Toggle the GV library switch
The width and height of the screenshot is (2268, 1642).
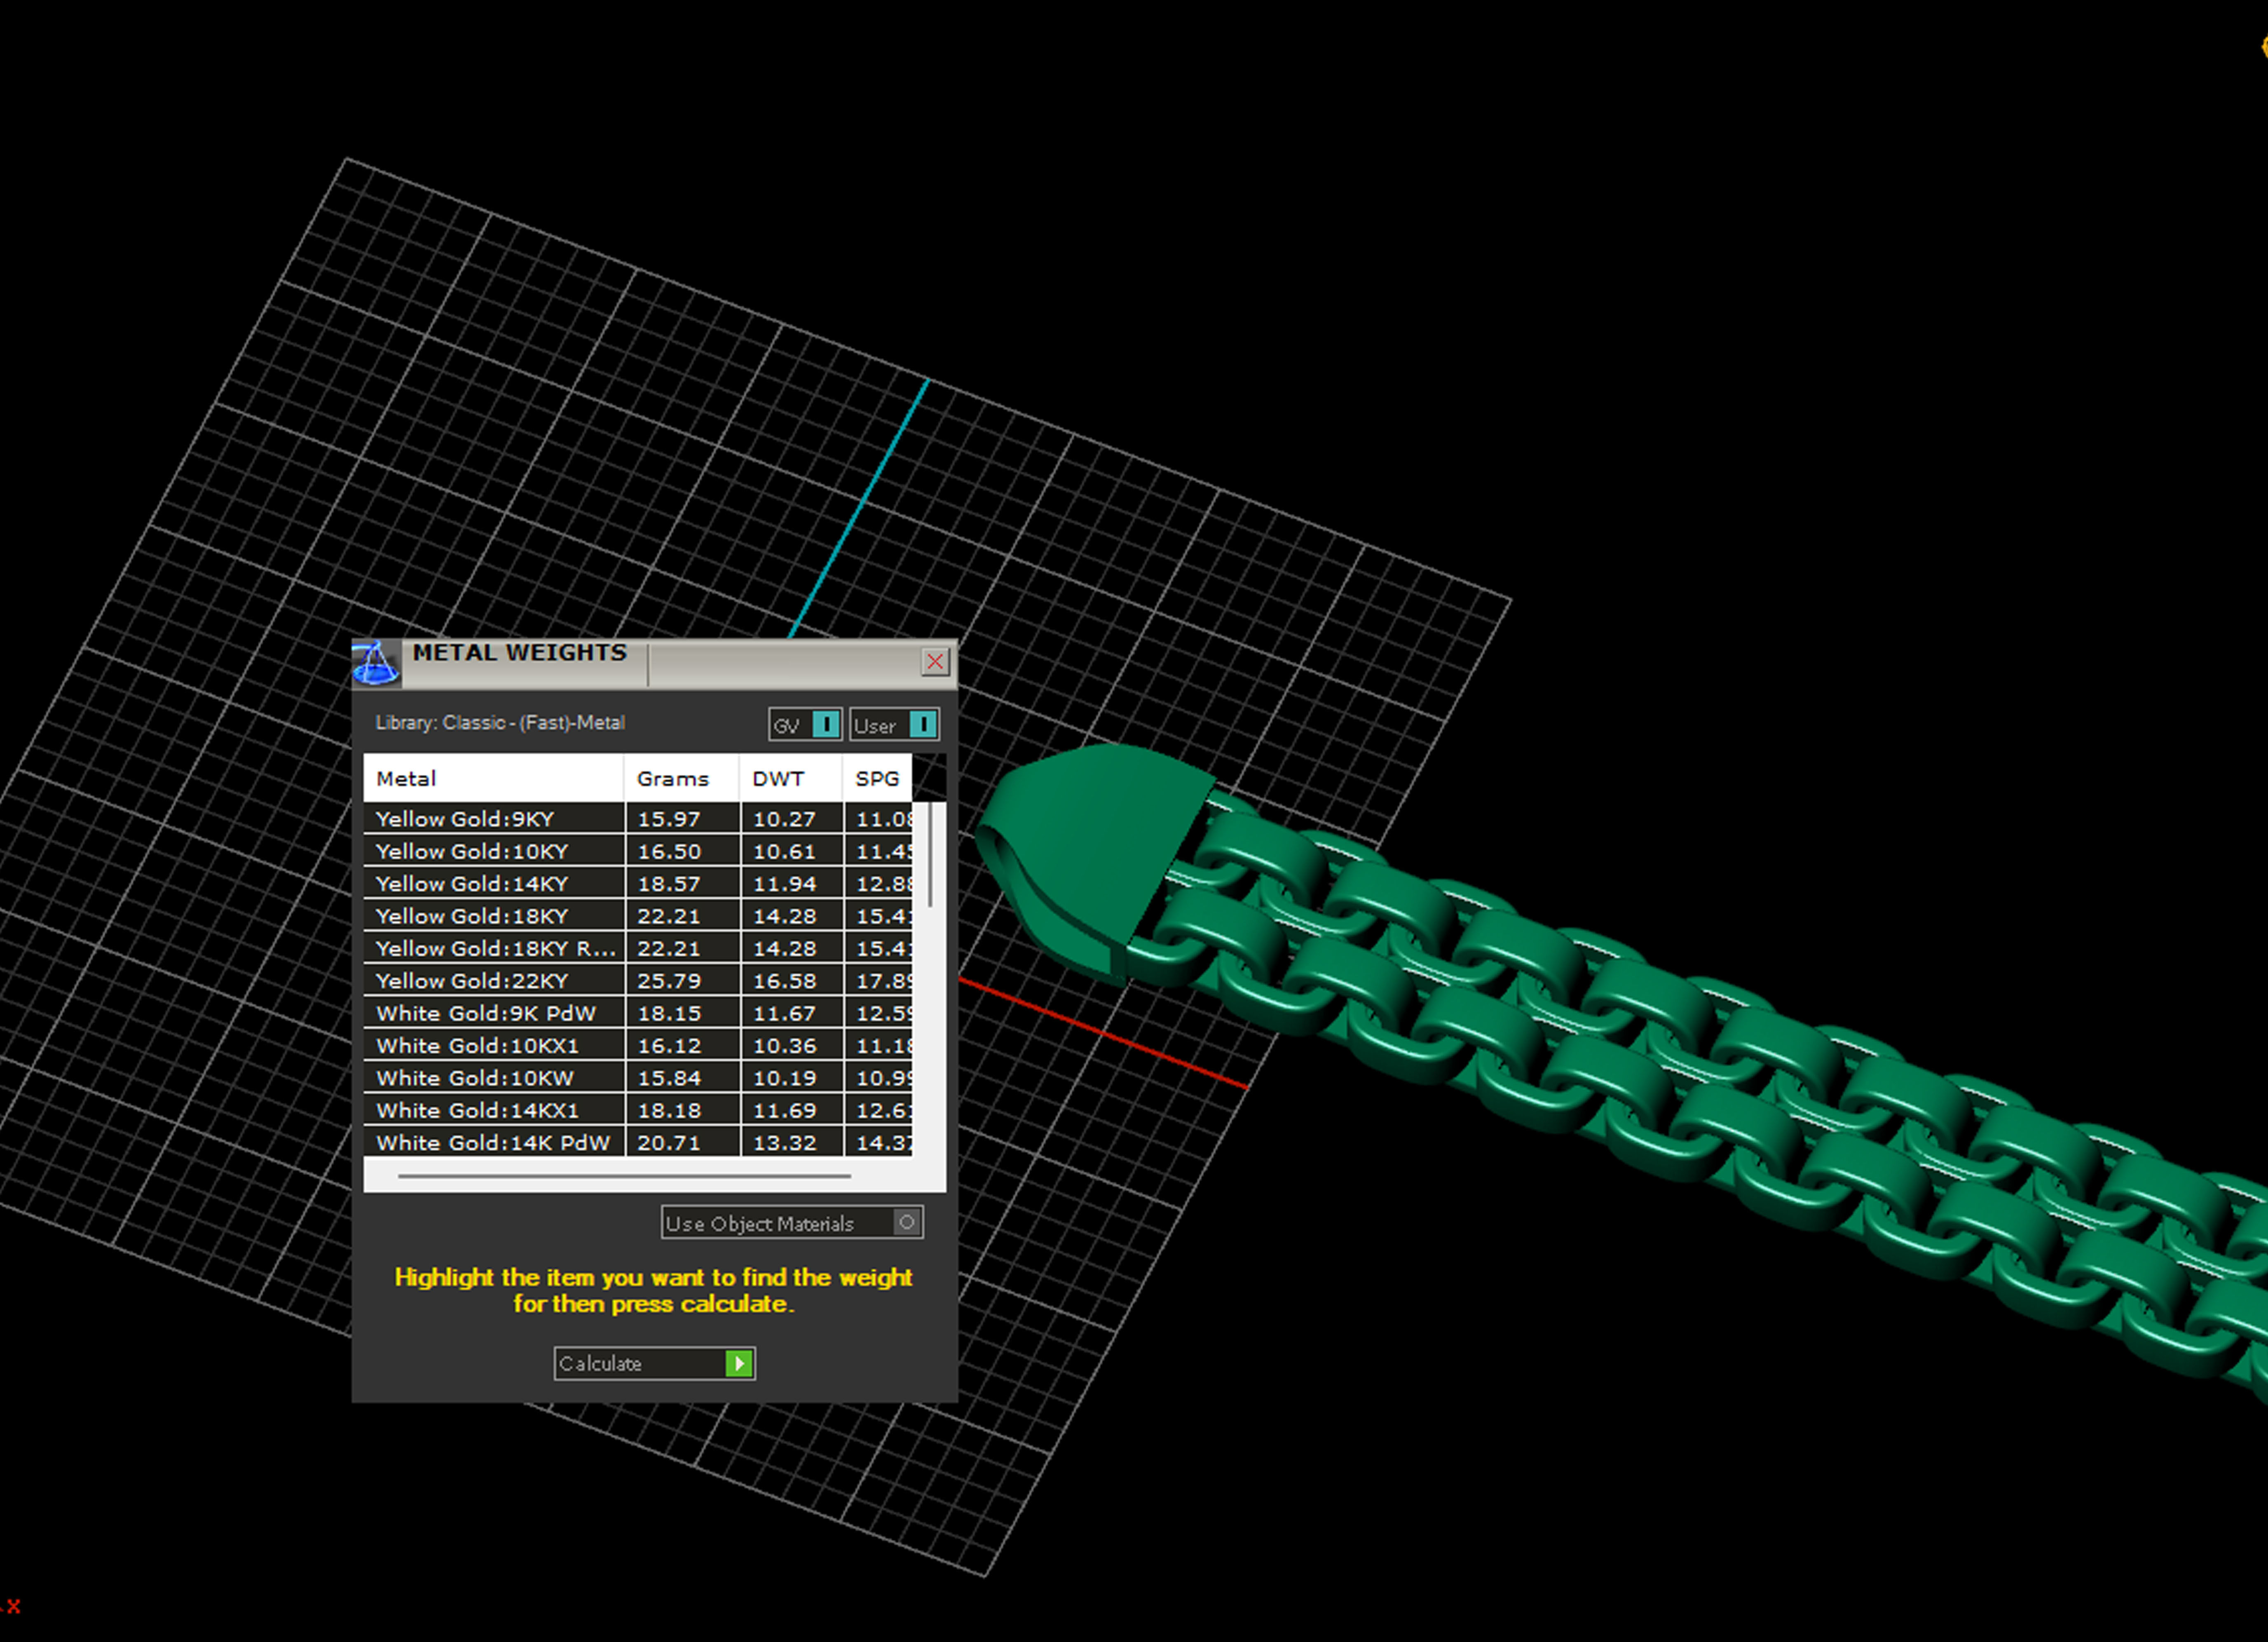point(805,724)
